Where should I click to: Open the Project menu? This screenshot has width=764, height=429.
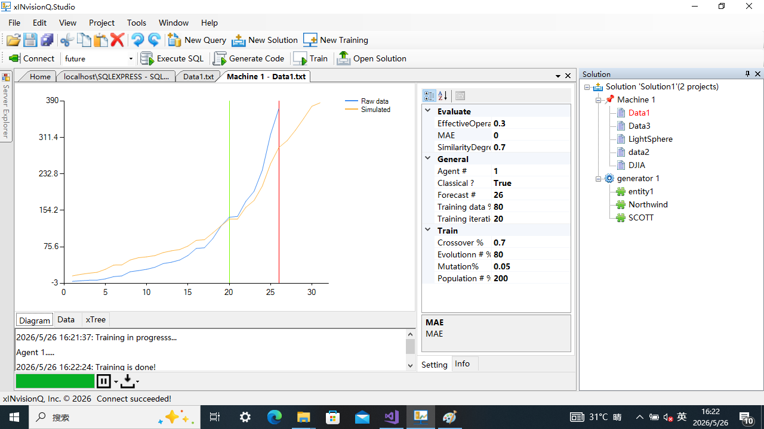point(101,23)
